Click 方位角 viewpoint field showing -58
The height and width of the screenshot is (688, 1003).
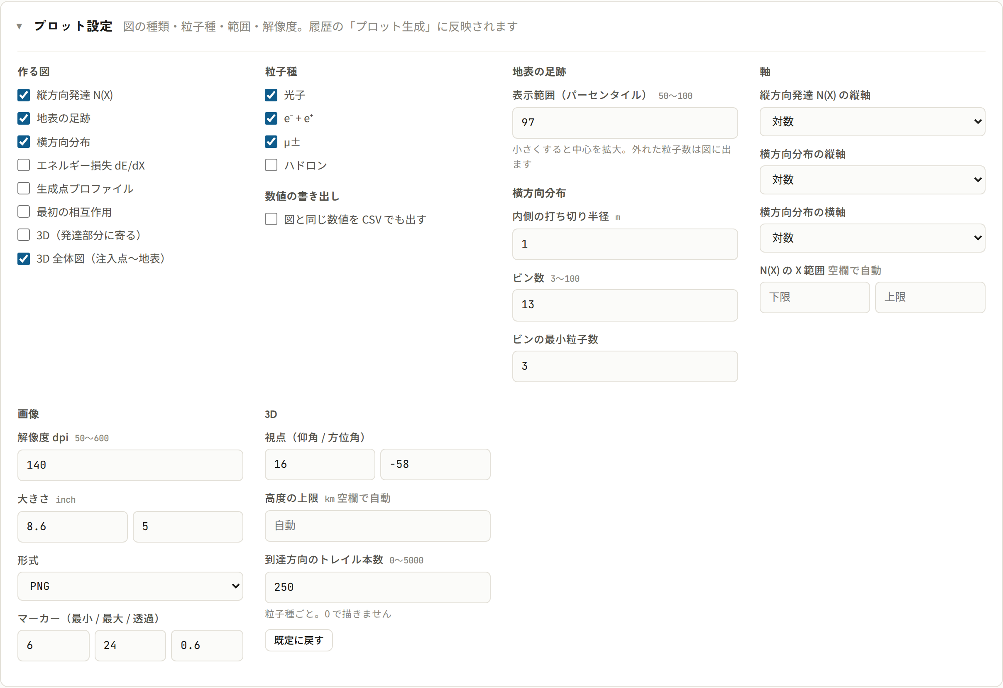coord(435,465)
